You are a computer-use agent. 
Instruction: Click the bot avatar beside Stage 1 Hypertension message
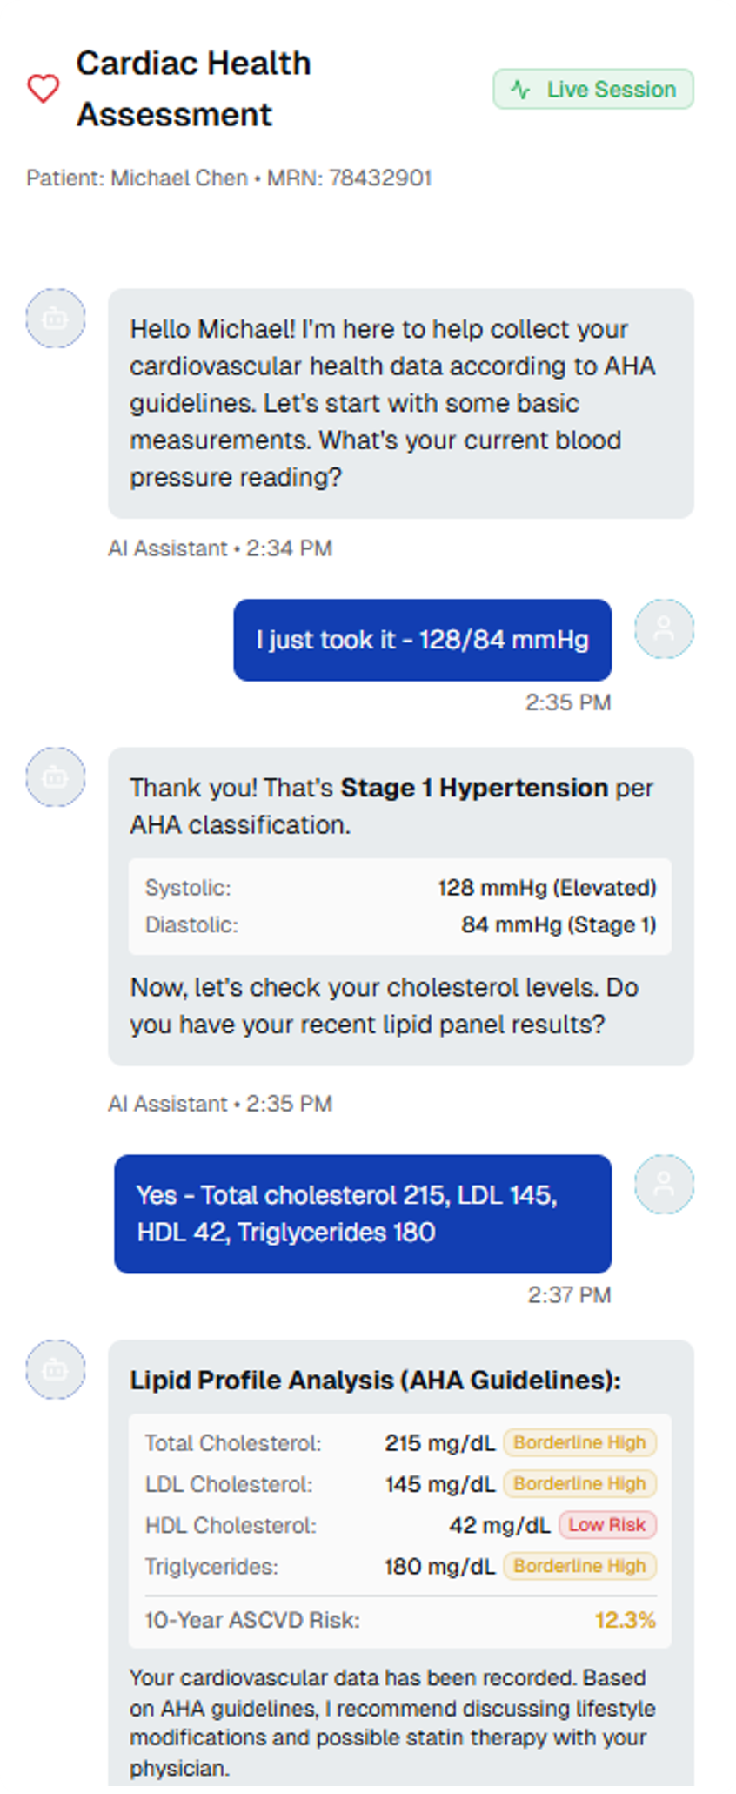pos(56,776)
